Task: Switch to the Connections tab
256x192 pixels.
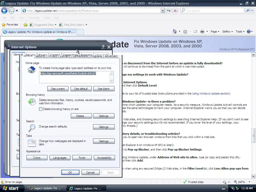Action: 80,56
